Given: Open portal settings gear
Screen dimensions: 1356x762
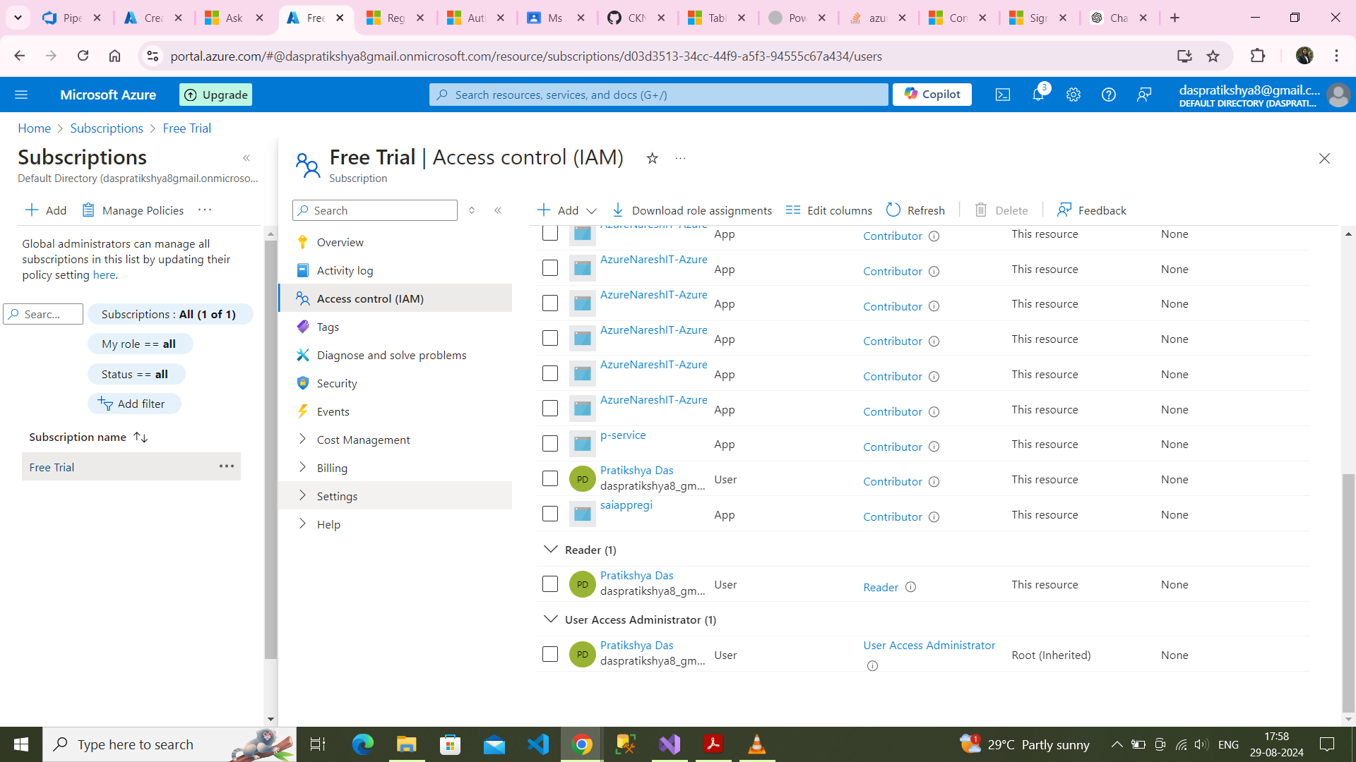Looking at the screenshot, I should coord(1073,95).
